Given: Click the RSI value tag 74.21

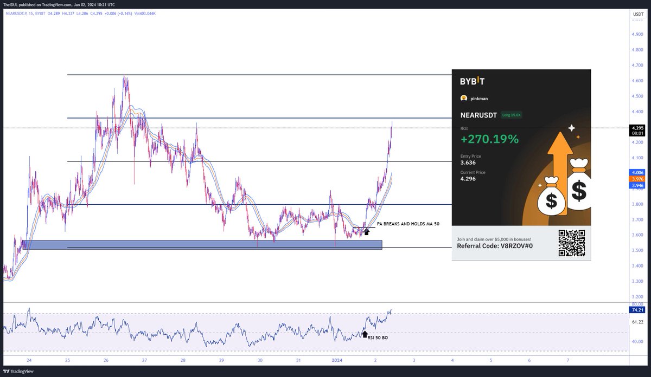Looking at the screenshot, I should click(x=637, y=310).
